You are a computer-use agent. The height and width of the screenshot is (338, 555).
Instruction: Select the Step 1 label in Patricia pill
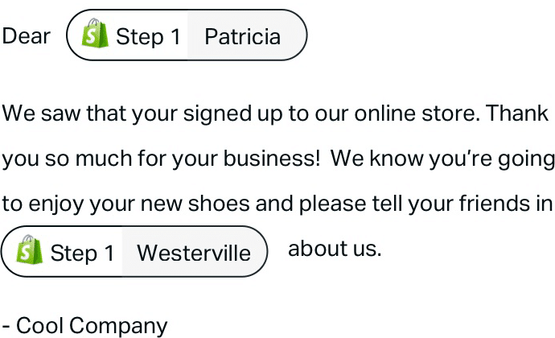tap(148, 36)
